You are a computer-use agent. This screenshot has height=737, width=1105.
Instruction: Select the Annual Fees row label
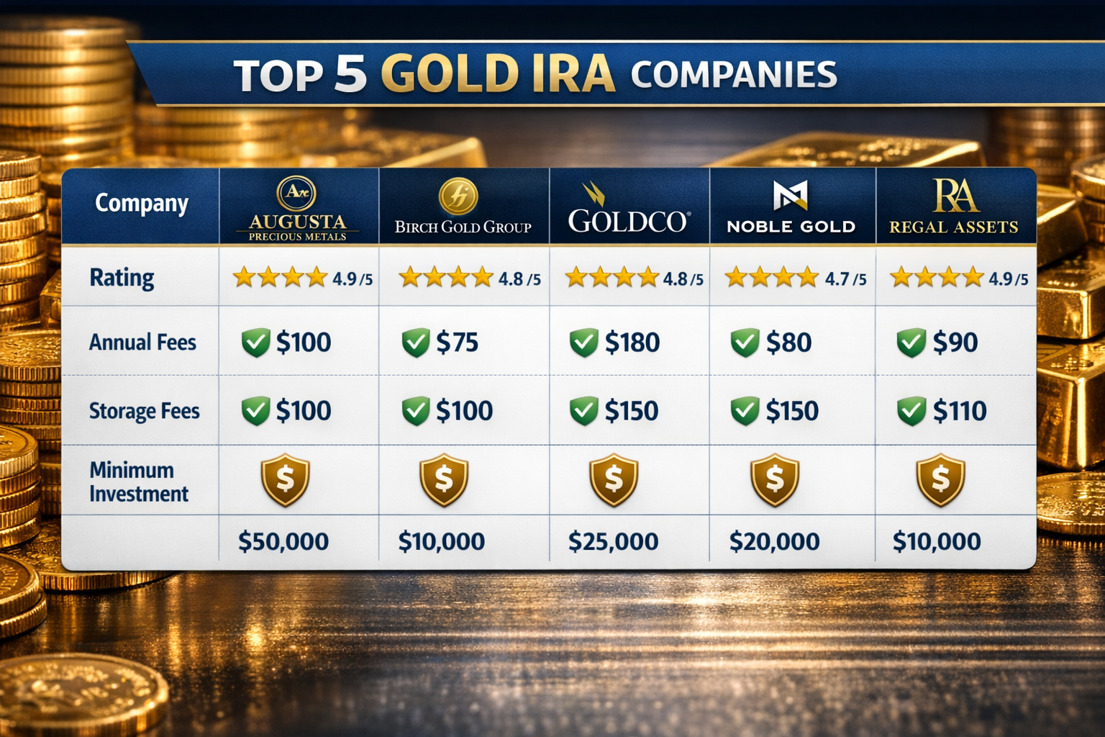(x=142, y=343)
